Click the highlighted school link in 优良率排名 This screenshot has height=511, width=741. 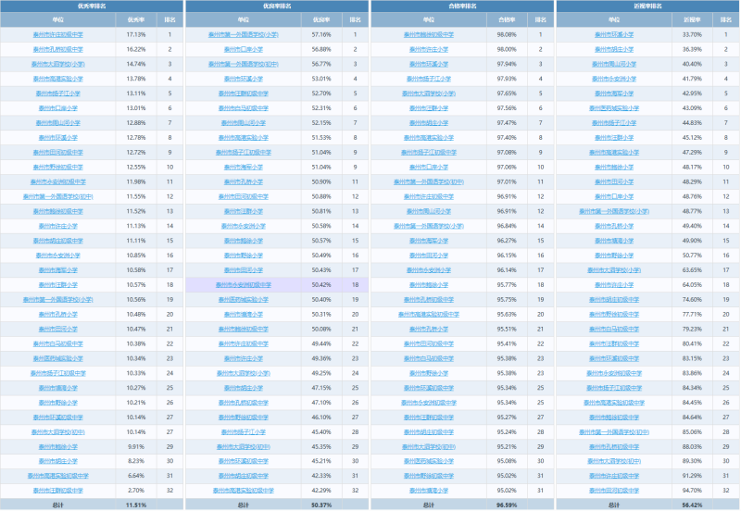pyautogui.click(x=244, y=285)
